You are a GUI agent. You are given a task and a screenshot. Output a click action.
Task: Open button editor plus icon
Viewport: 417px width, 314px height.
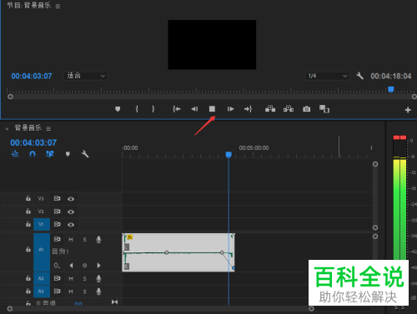(408, 110)
